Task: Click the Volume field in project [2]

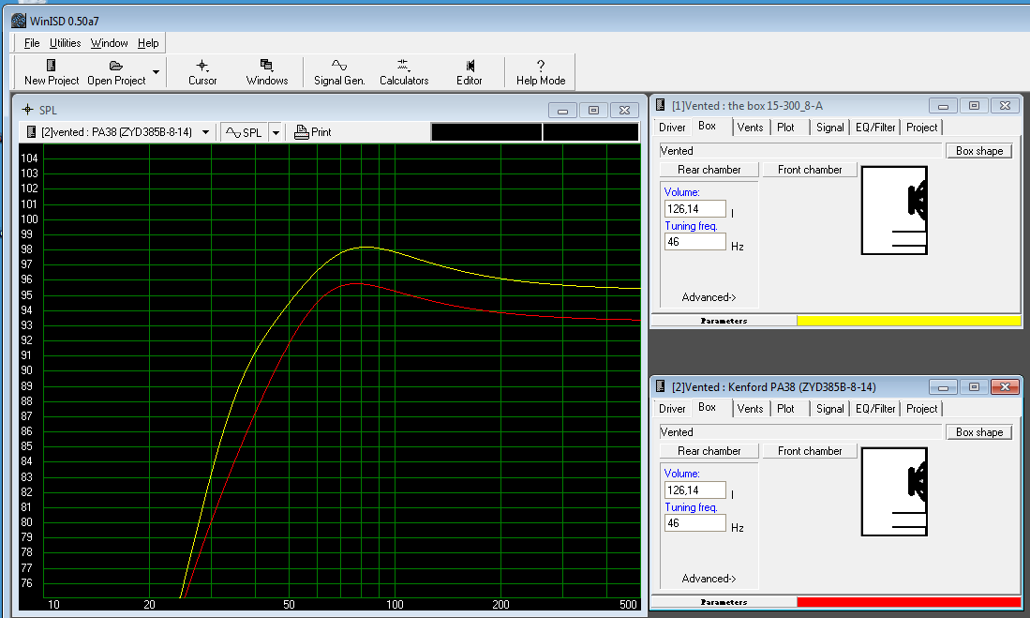Action: click(x=695, y=490)
